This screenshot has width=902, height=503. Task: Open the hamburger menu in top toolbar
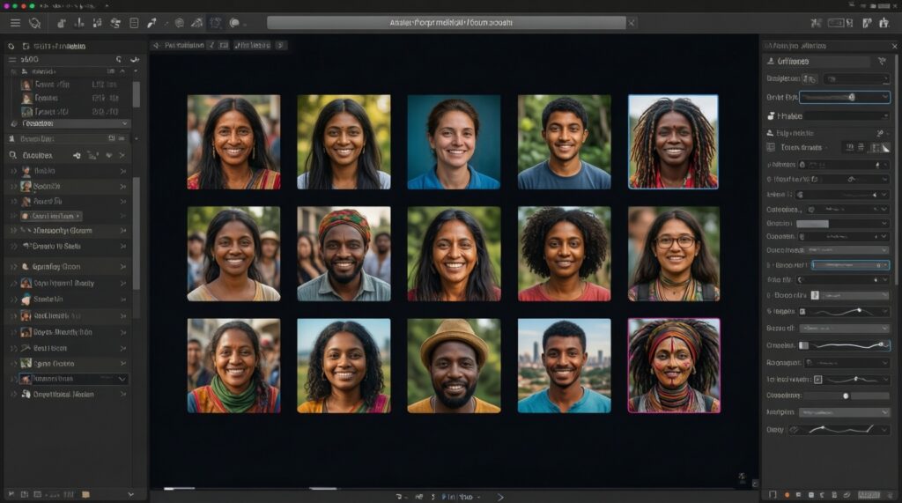[x=14, y=23]
